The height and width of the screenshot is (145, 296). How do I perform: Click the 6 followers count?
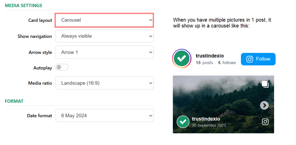click(x=227, y=63)
